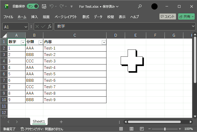The height and width of the screenshot is (132, 197).
Task: Click the 100% zoom level
Action: 188,129
